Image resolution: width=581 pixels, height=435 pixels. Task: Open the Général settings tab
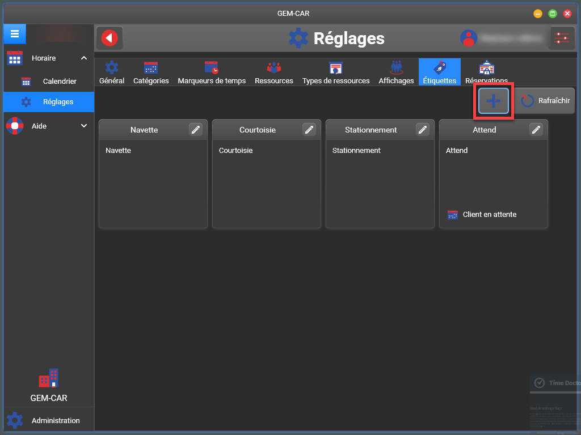pyautogui.click(x=112, y=72)
